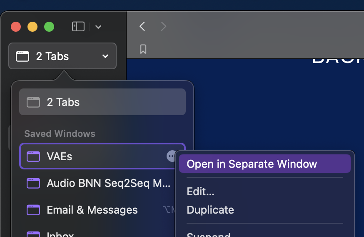Select Duplicate from the context menu
The height and width of the screenshot is (237, 364).
[210, 210]
